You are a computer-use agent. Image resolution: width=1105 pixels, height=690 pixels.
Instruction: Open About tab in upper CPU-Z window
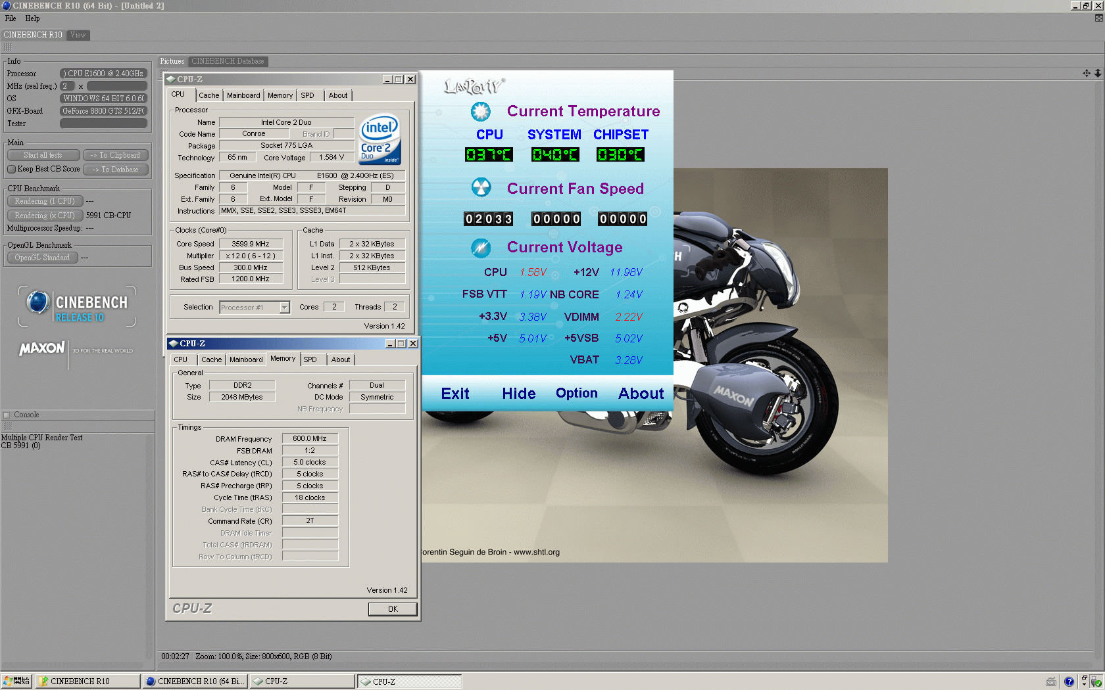click(x=338, y=95)
